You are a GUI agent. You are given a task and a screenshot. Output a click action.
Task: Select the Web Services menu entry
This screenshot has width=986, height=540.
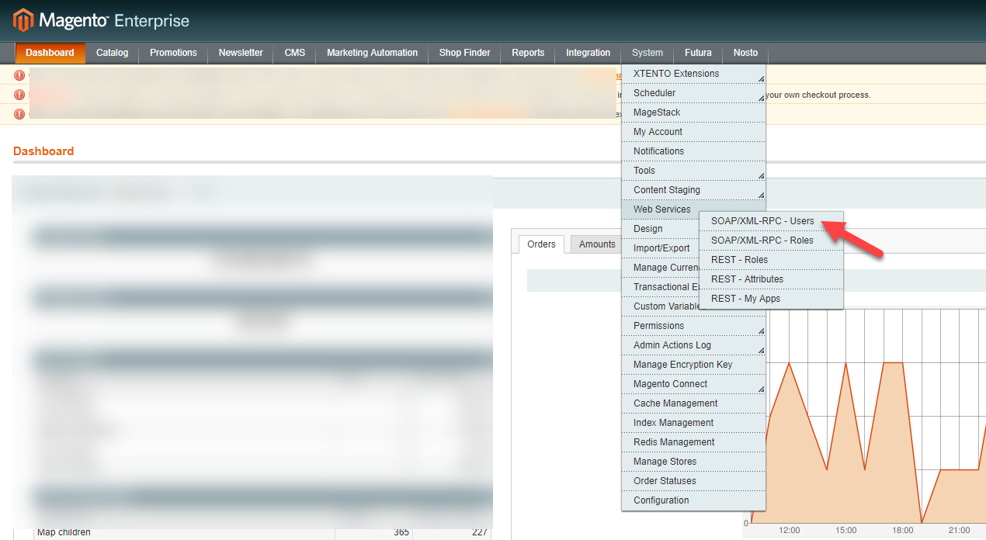661,209
